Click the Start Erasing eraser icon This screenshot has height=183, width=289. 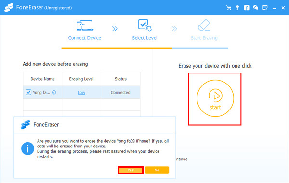coord(204,25)
